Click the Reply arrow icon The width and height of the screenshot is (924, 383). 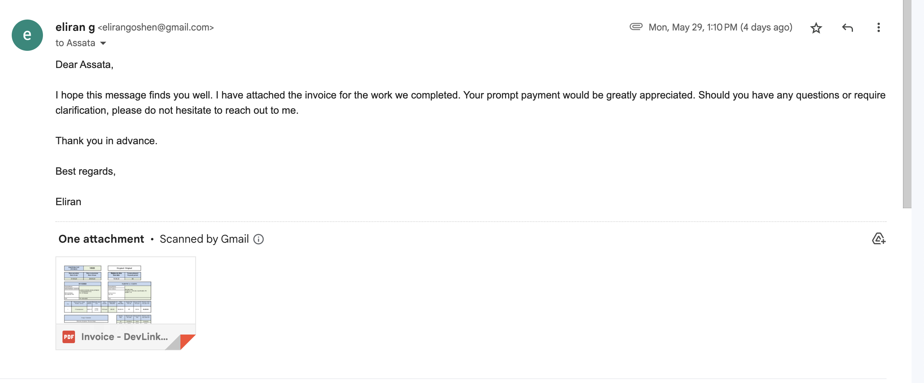click(x=847, y=28)
